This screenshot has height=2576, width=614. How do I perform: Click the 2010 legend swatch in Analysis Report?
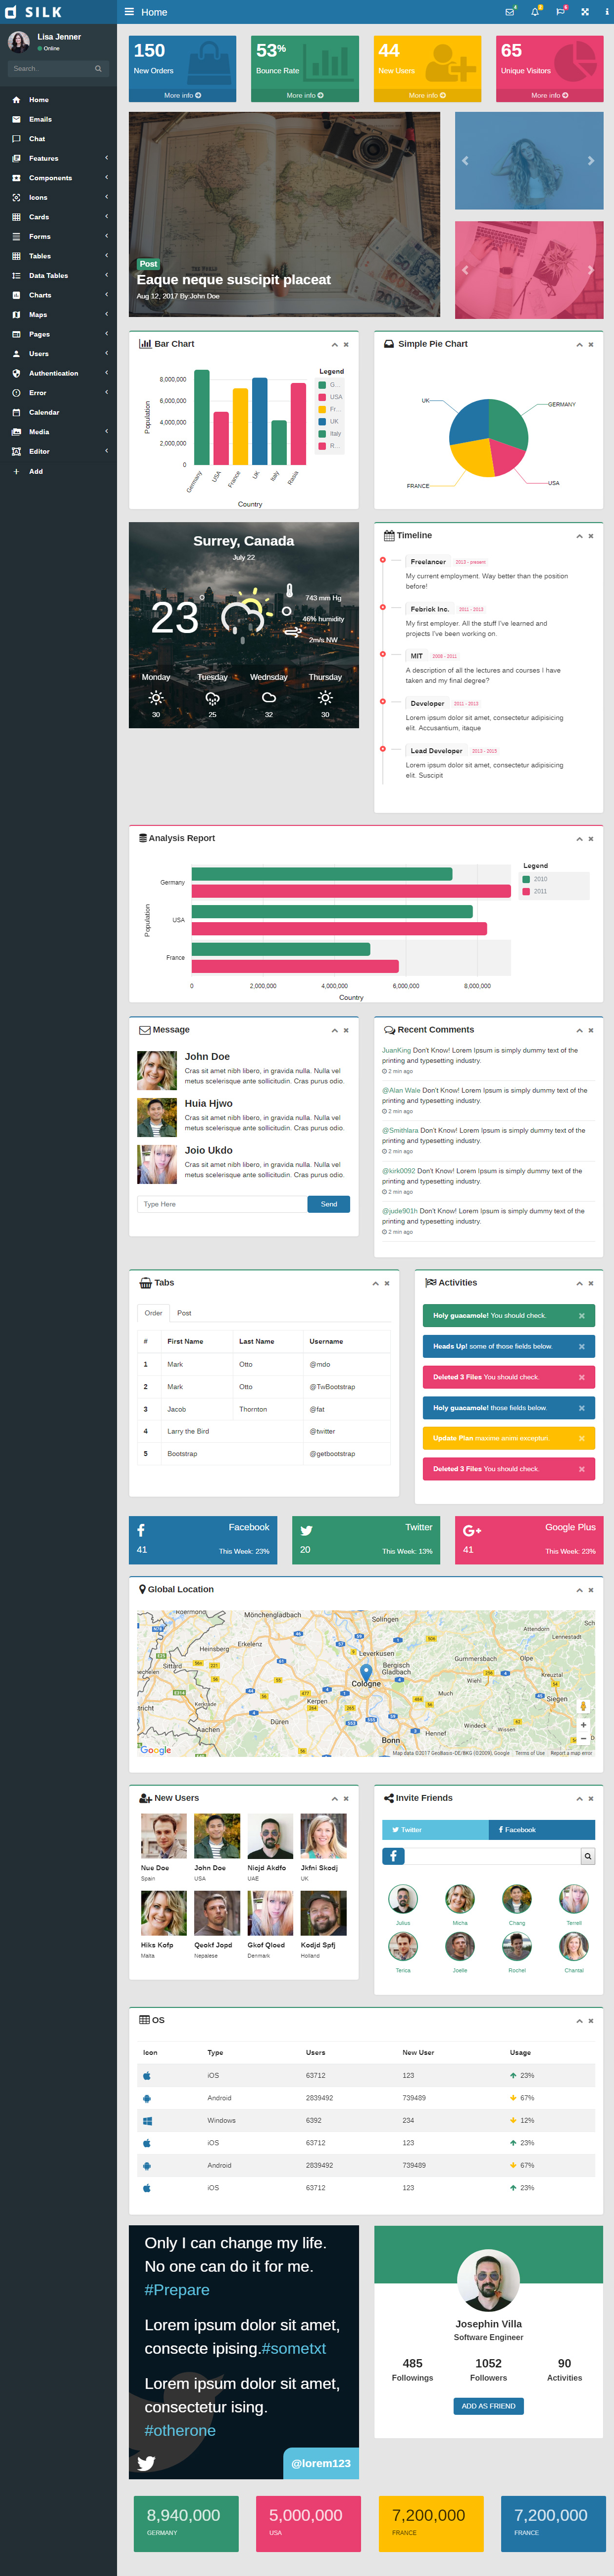pos(526,880)
